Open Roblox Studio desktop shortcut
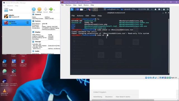This screenshot has height=101, width=179. coord(4,63)
